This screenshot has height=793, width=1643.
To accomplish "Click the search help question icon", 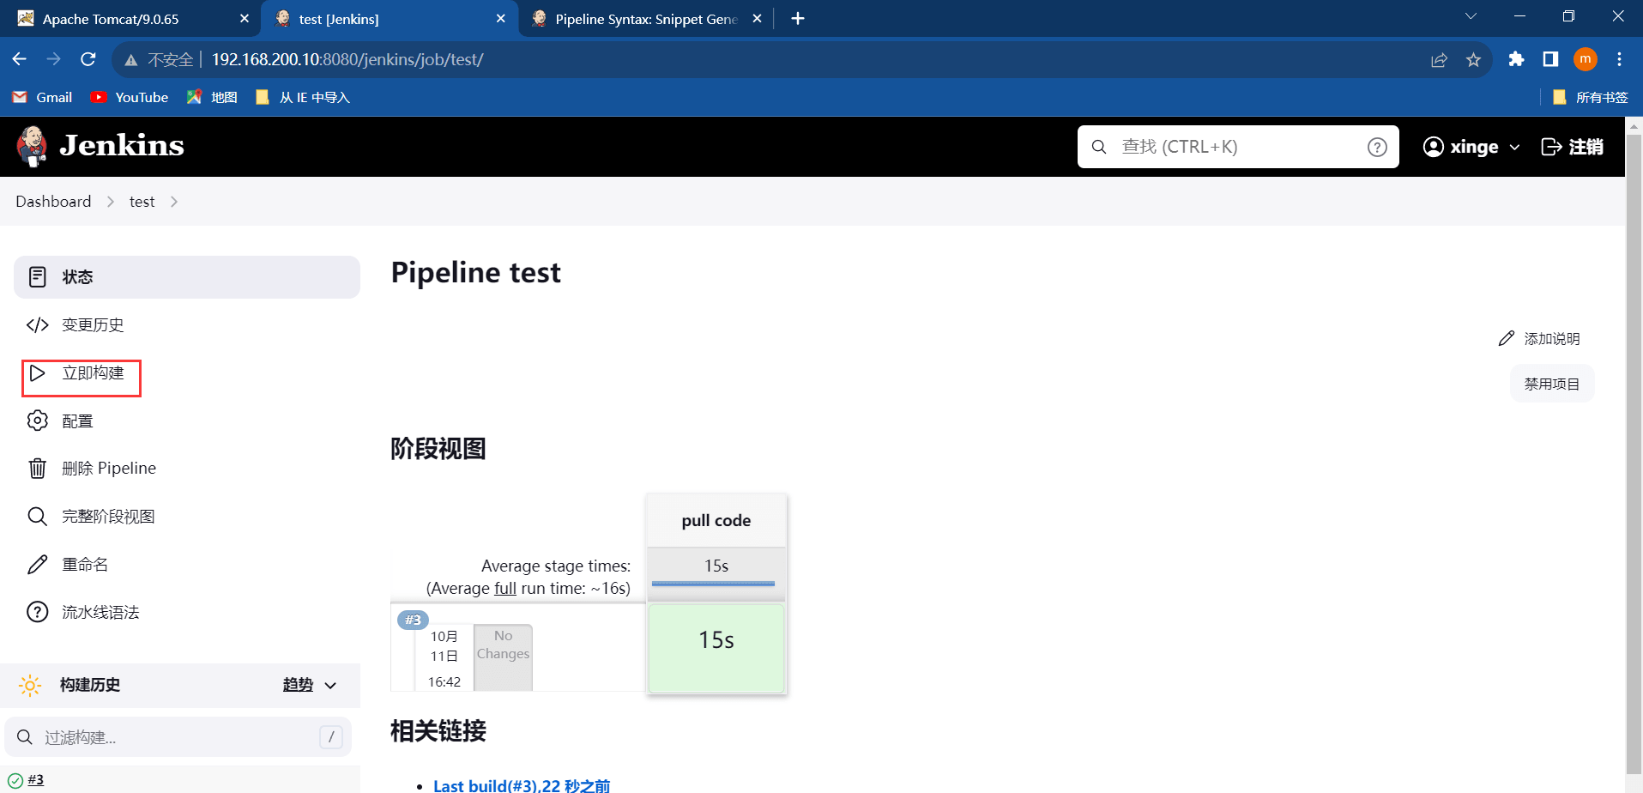I will [x=1377, y=148].
